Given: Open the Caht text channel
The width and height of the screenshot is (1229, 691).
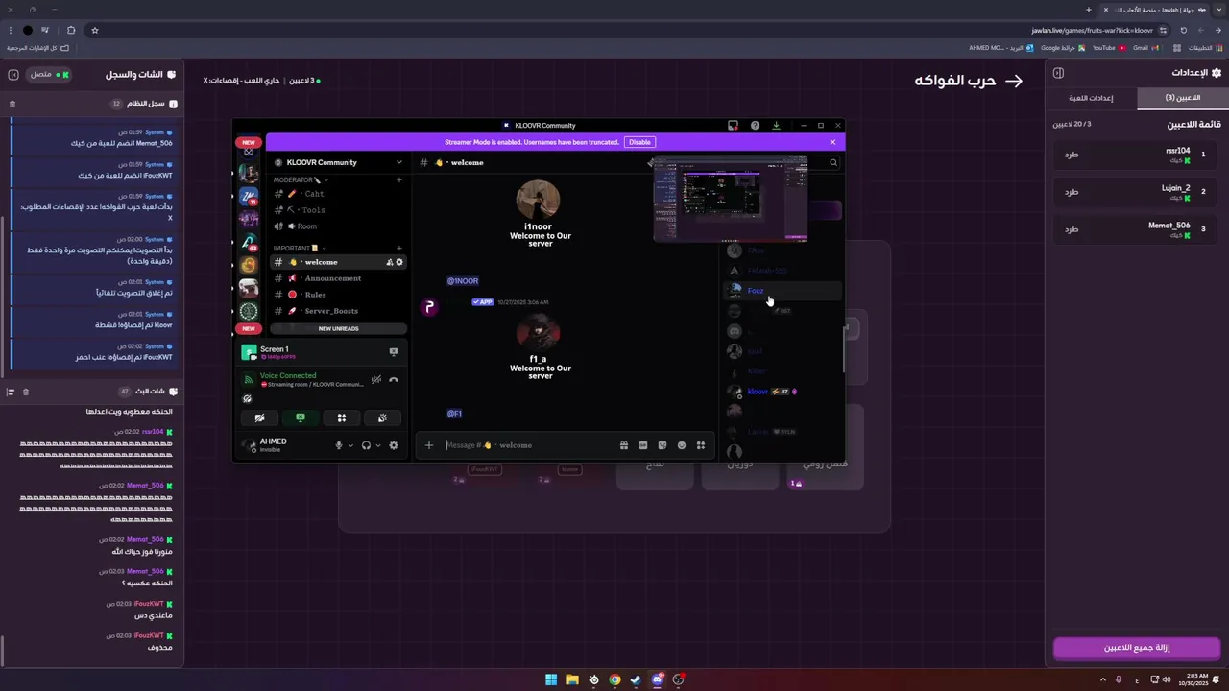Looking at the screenshot, I should [337, 194].
